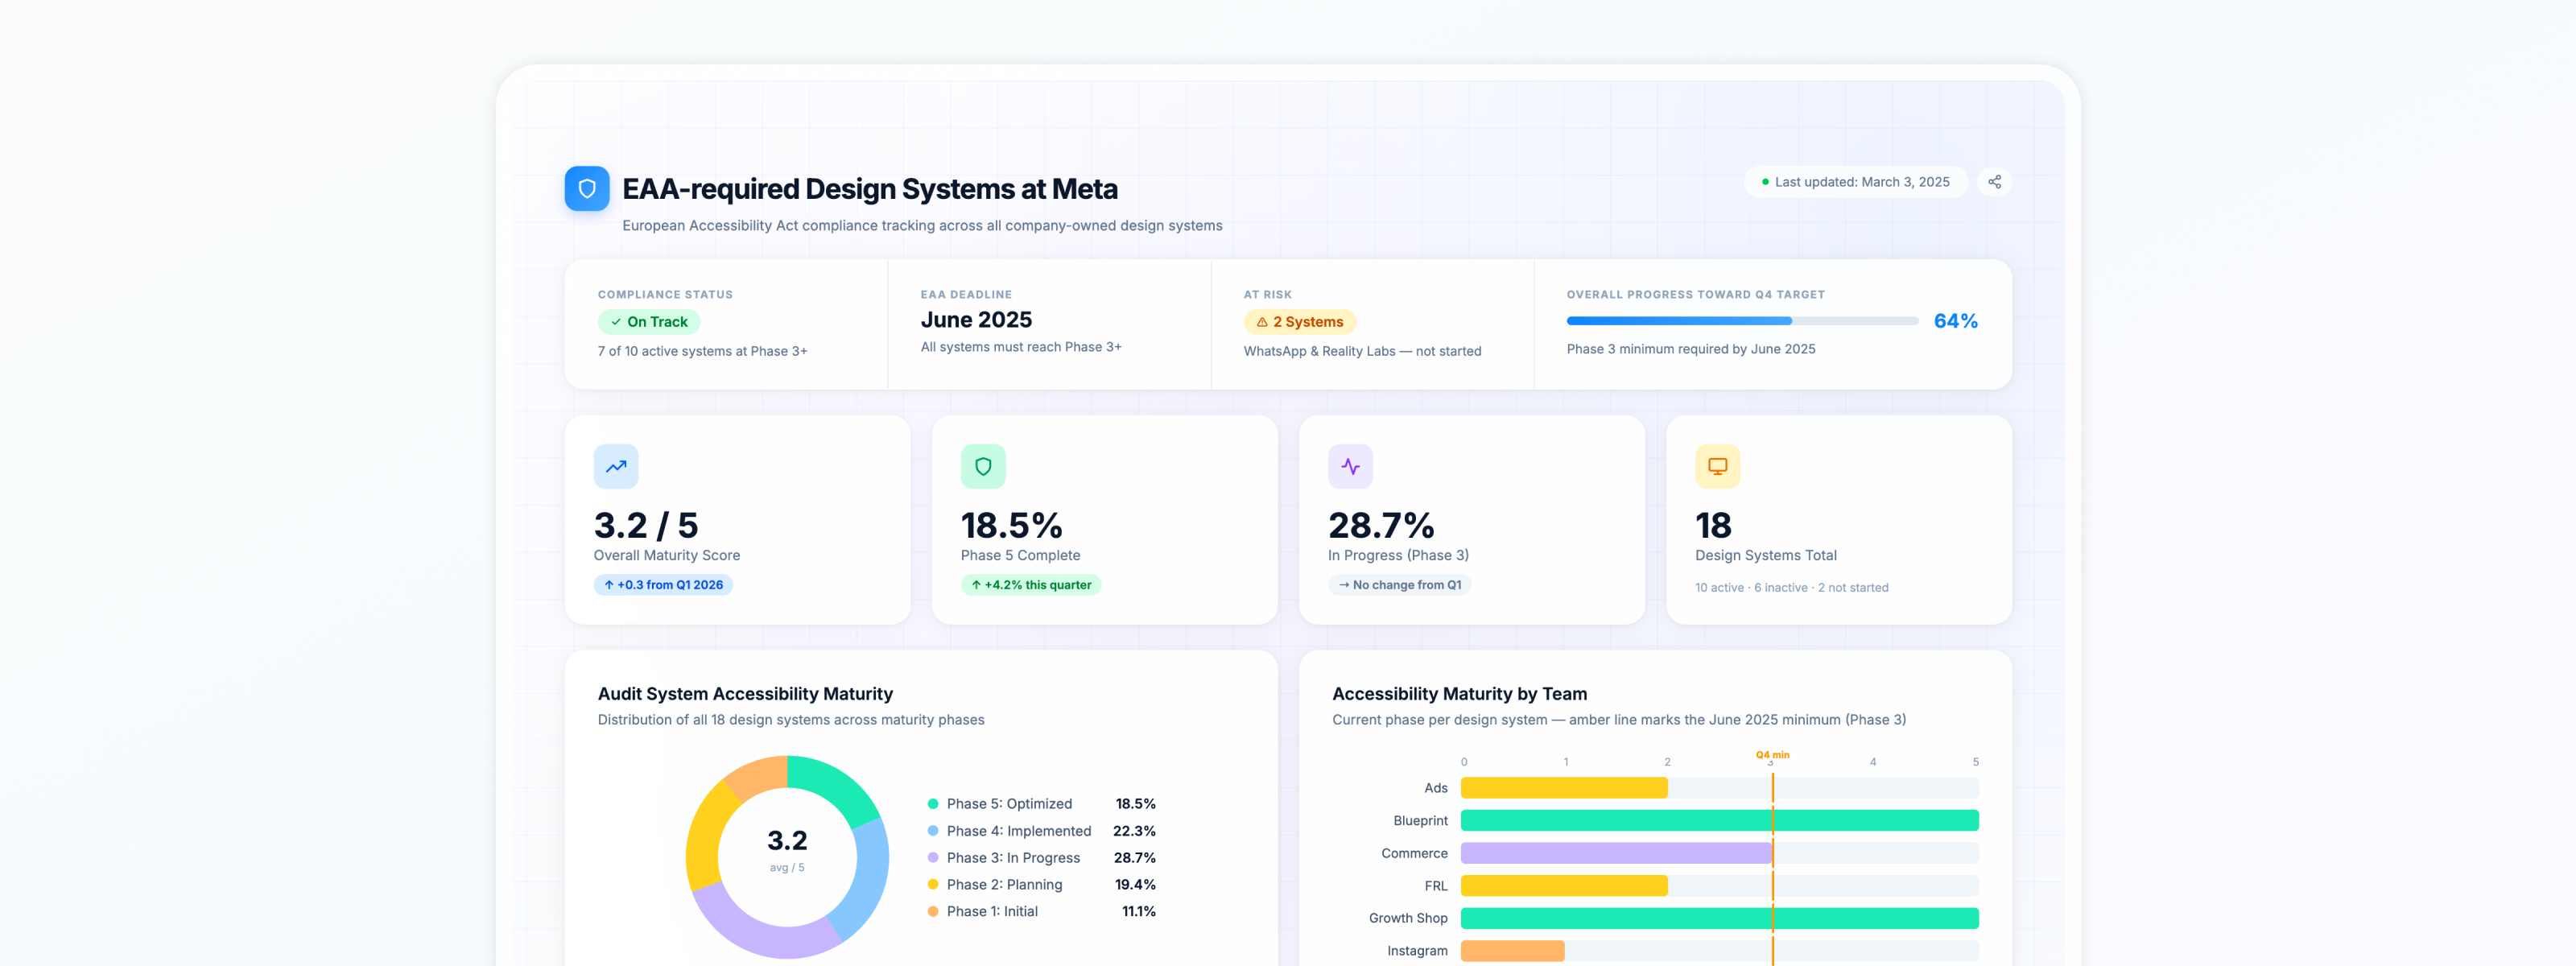2576x966 pixels.
Task: Click the +0.3 from Q1 2026 badge
Action: click(x=663, y=585)
